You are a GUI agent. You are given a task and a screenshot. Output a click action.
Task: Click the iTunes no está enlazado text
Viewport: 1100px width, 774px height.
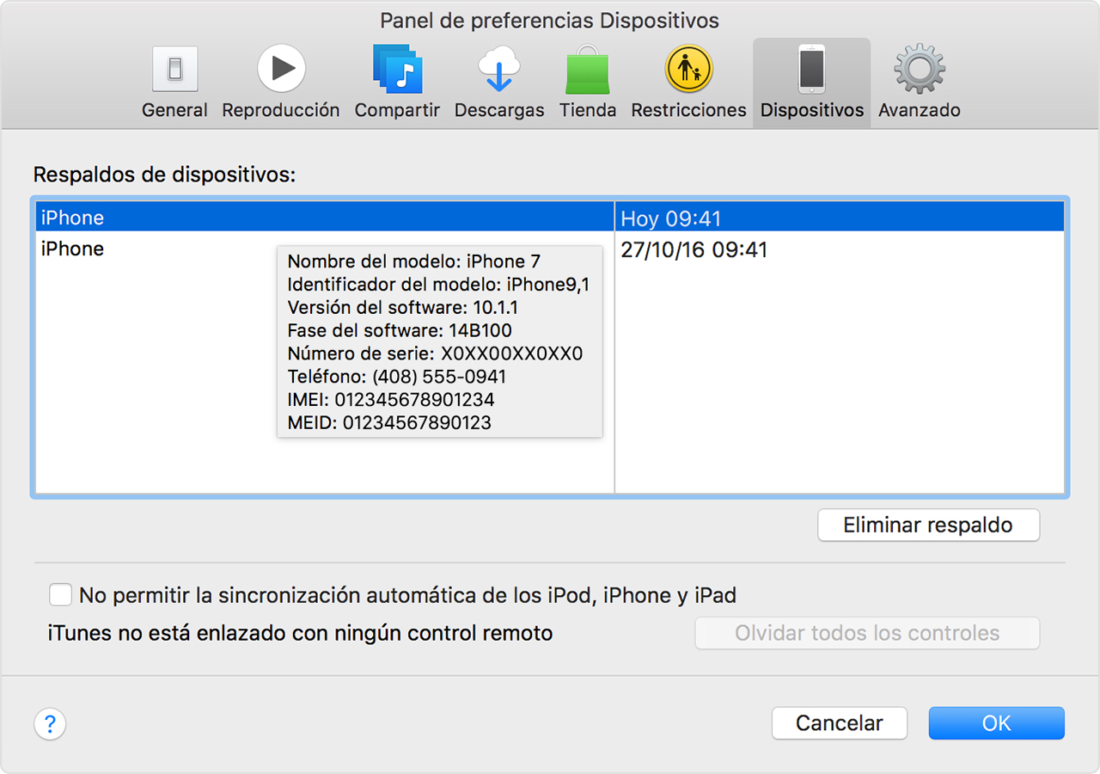[x=300, y=634]
